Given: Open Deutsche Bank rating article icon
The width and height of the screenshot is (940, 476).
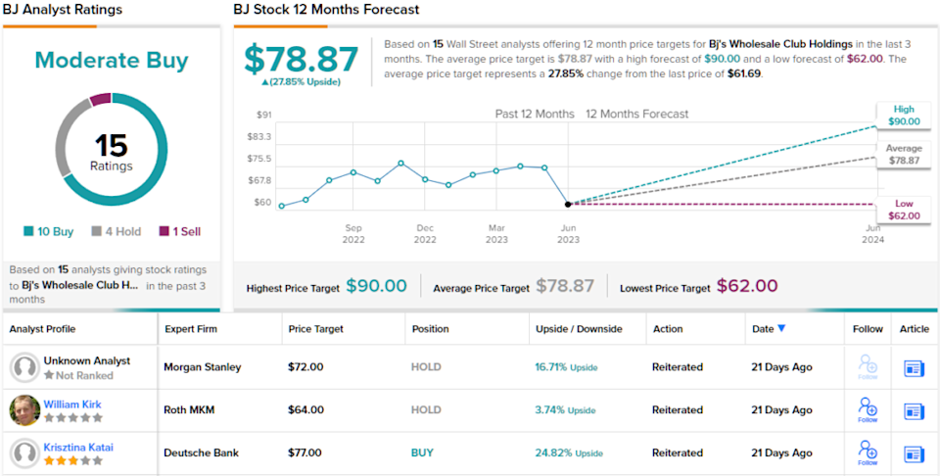Looking at the screenshot, I should (914, 453).
